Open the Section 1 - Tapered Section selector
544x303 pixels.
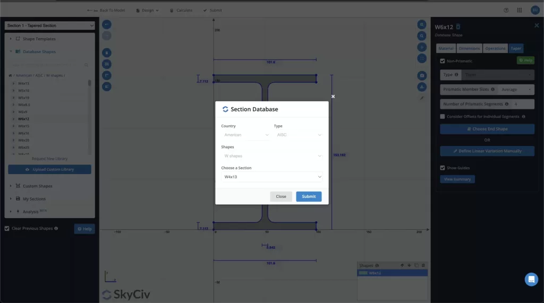49,25
